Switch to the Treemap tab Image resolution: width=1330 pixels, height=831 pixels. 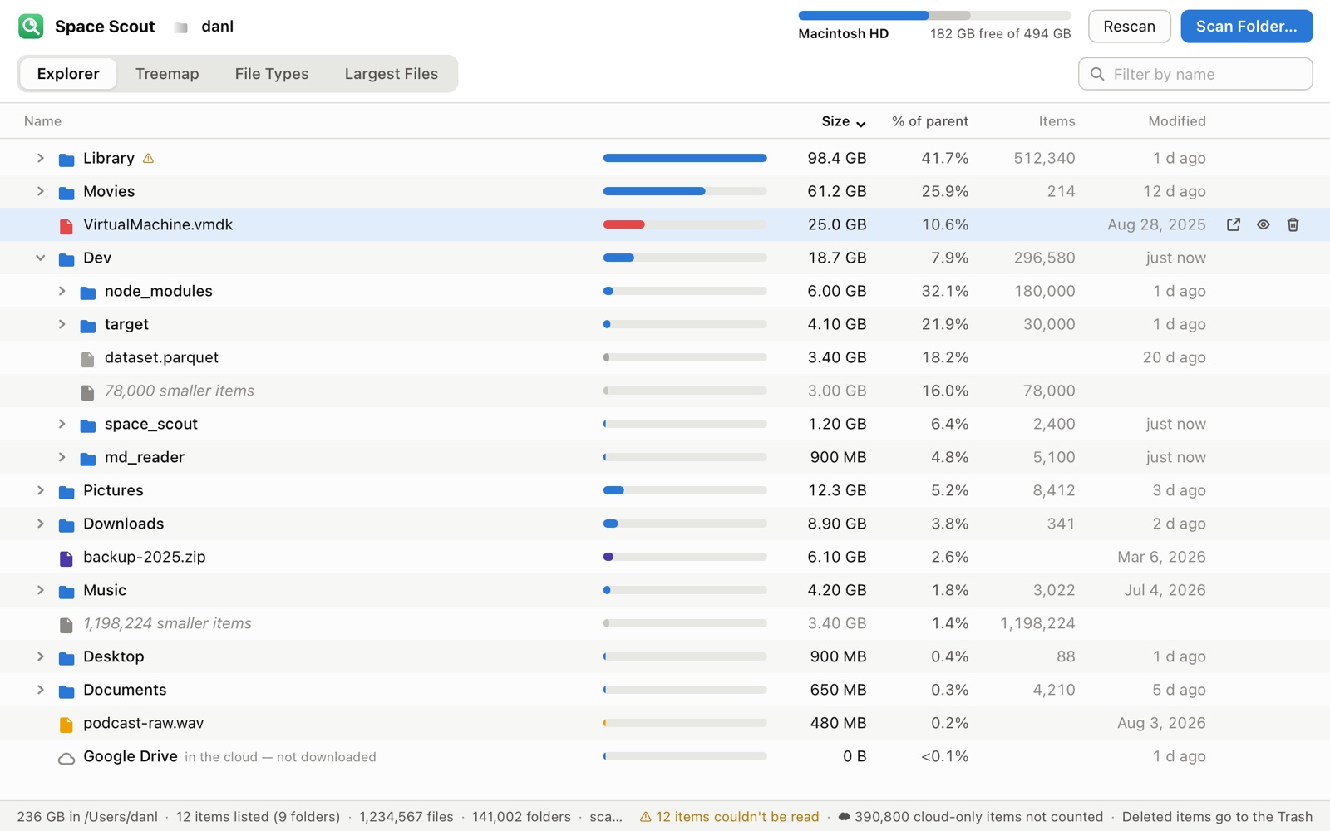(167, 74)
